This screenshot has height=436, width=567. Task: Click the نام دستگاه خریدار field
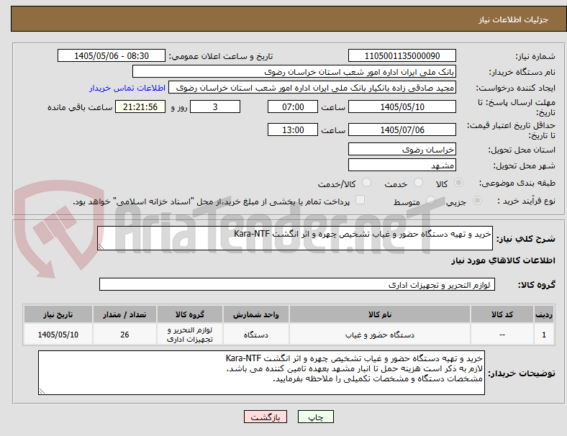tap(294, 71)
